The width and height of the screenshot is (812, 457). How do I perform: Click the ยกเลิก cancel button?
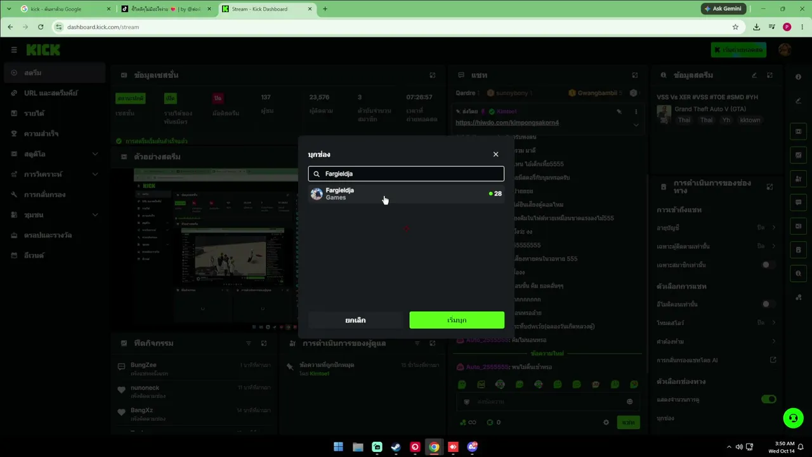(355, 320)
